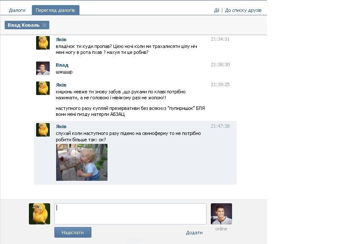Open recipient's avatar above the online status
Viewport: 357px width, 244px height.
pyautogui.click(x=221, y=214)
